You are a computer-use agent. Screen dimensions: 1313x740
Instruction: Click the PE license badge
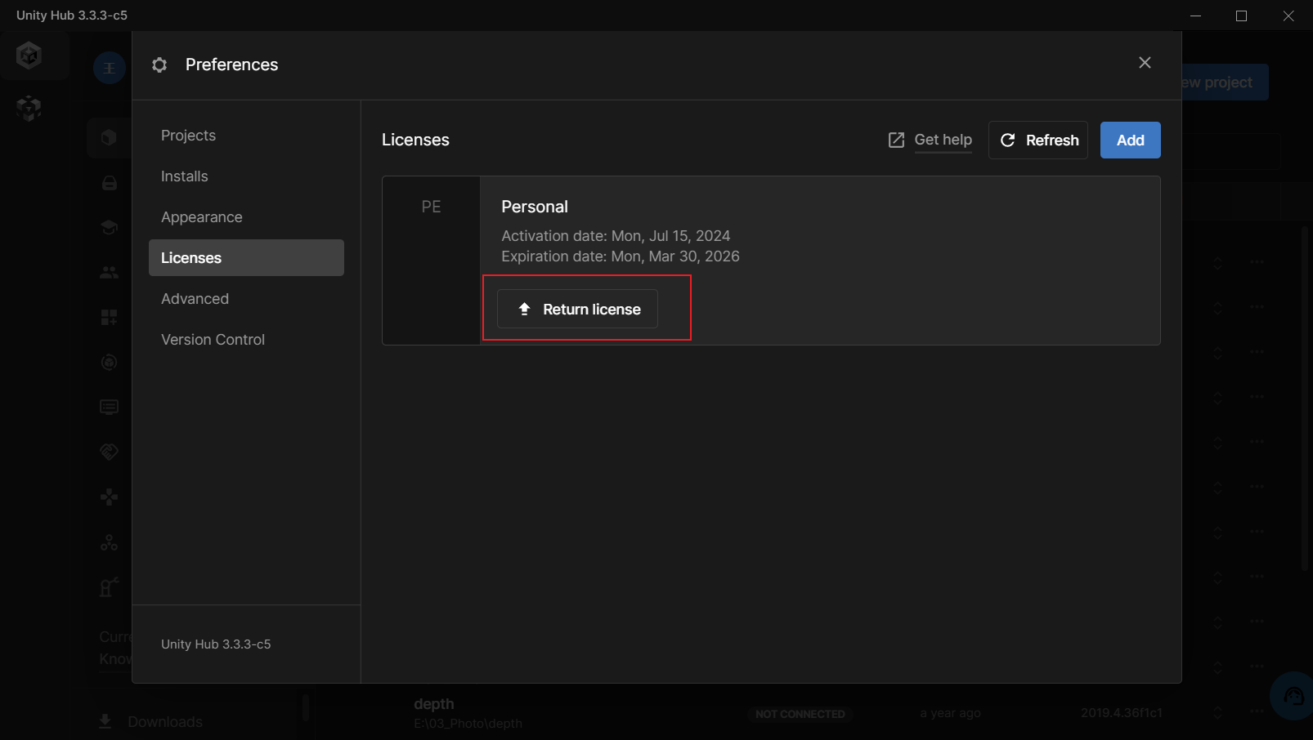[x=431, y=207]
